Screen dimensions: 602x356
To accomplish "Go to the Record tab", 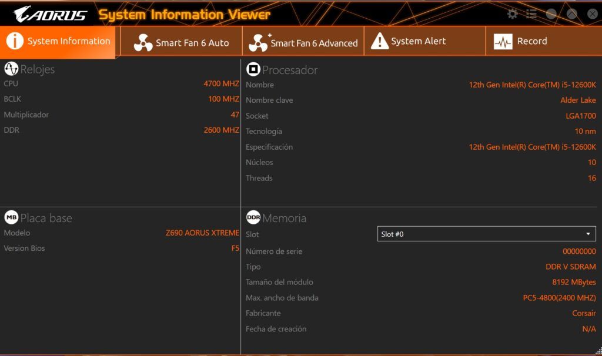I will pyautogui.click(x=544, y=41).
